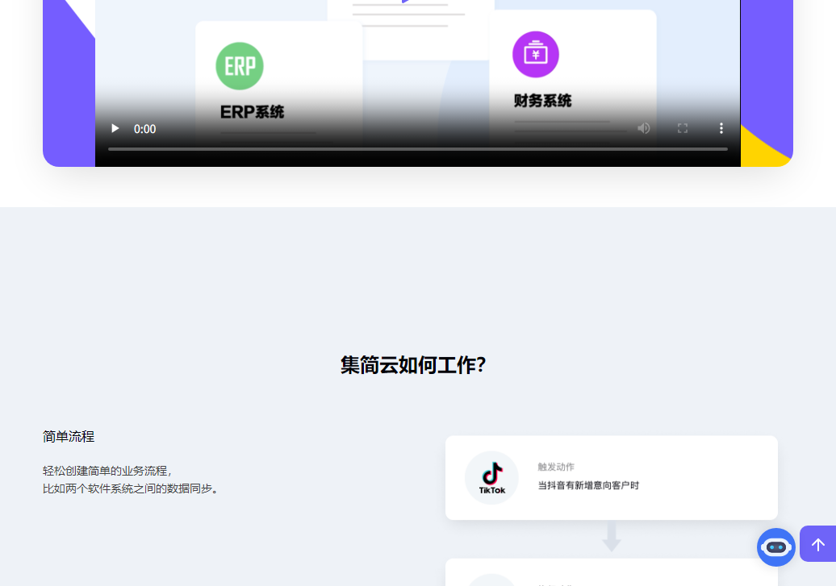The image size is (836, 586).
Task: Mute the video volume icon
Action: tap(643, 128)
